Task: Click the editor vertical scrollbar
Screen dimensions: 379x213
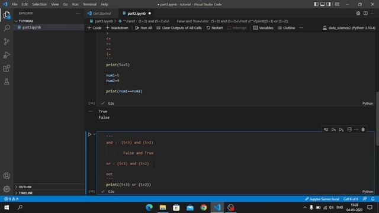Action: point(377,118)
